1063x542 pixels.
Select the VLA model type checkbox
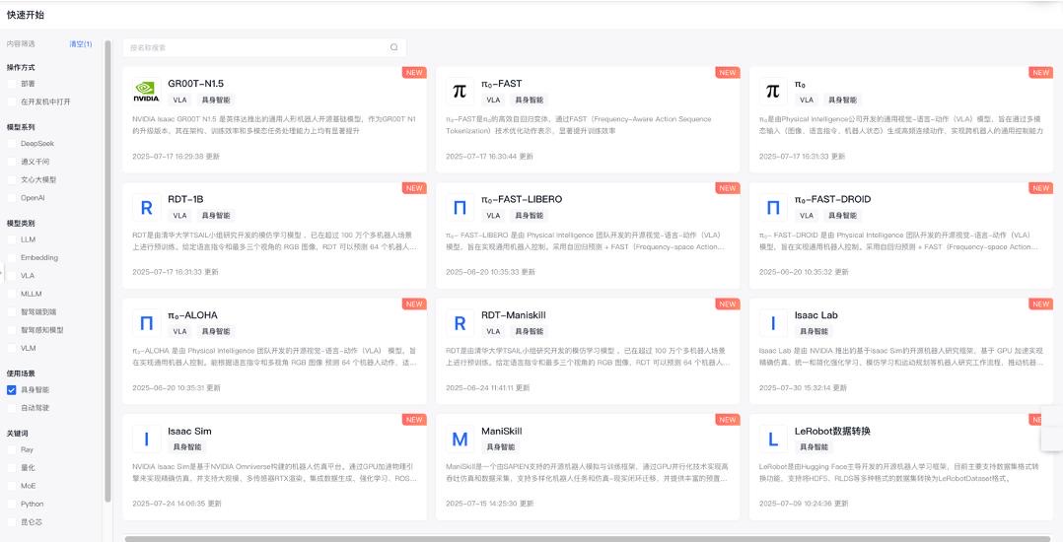click(12, 276)
